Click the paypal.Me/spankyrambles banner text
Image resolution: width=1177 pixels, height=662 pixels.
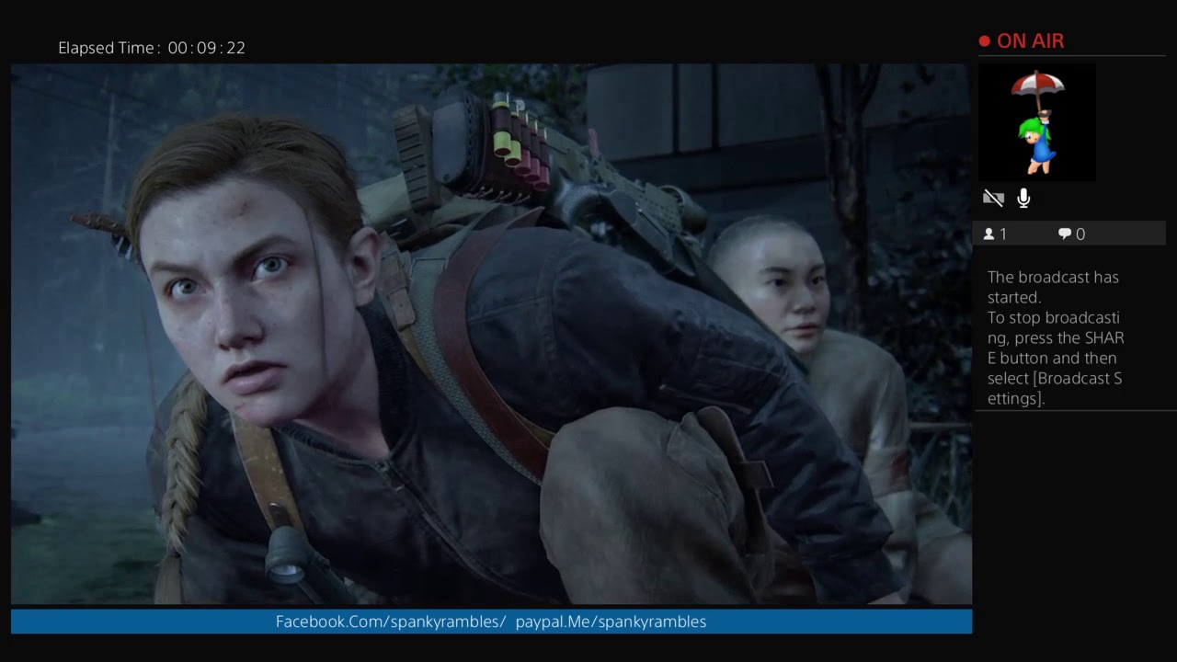611,622
